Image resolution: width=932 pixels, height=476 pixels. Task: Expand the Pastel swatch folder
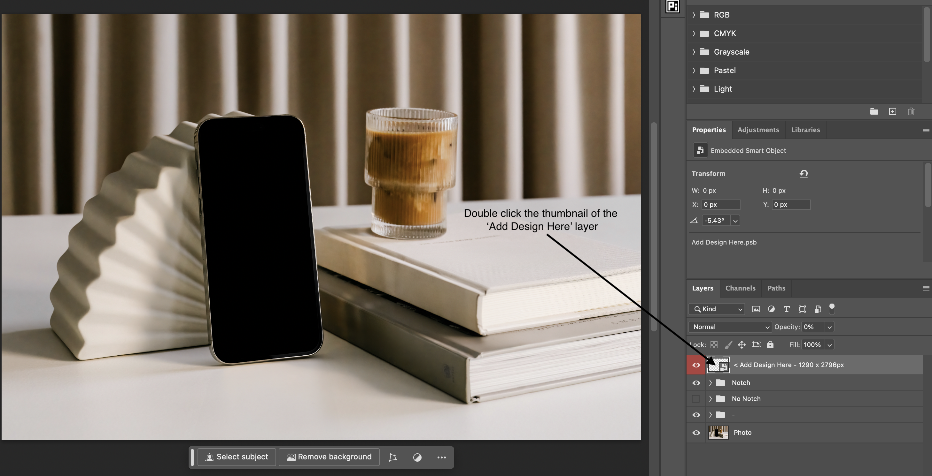click(x=694, y=71)
